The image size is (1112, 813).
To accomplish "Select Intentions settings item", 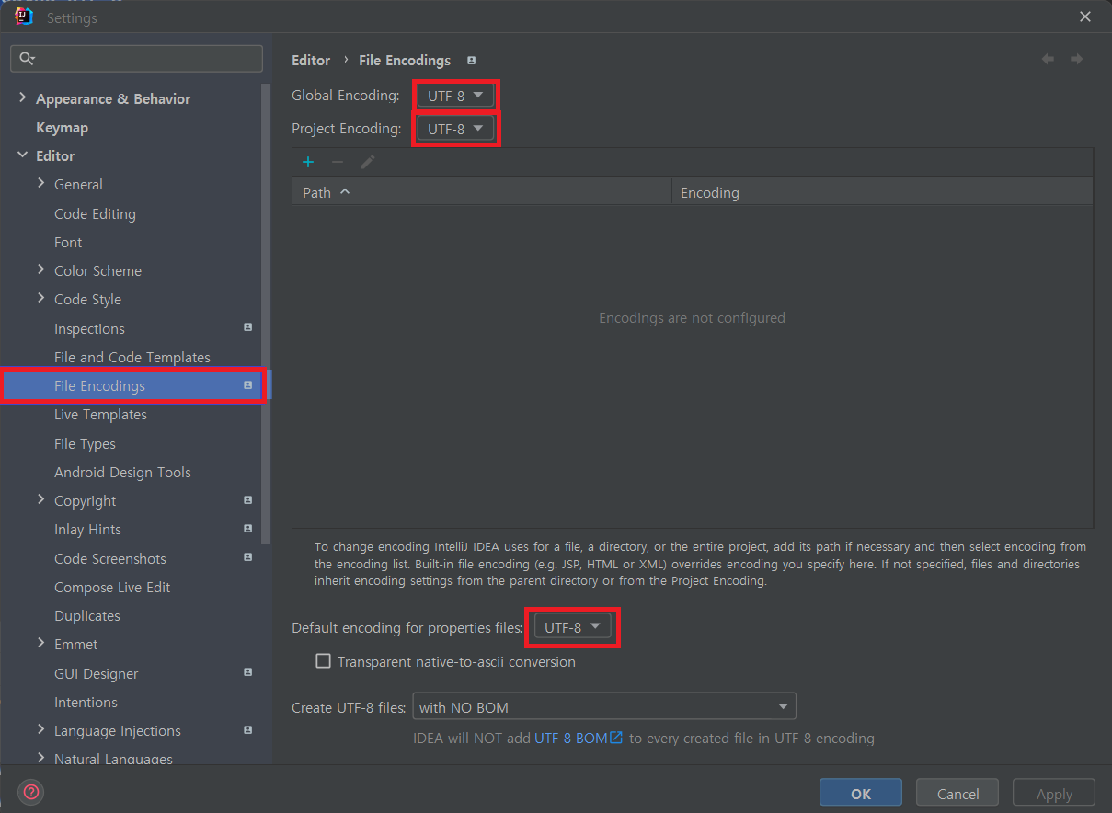I will [x=86, y=702].
